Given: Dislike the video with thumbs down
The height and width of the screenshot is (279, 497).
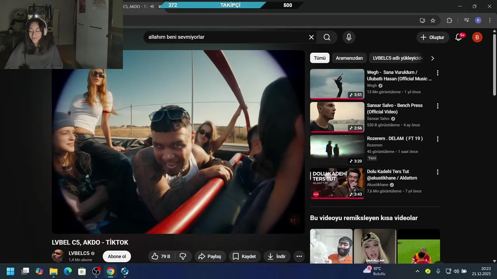Looking at the screenshot, I should click(183, 256).
